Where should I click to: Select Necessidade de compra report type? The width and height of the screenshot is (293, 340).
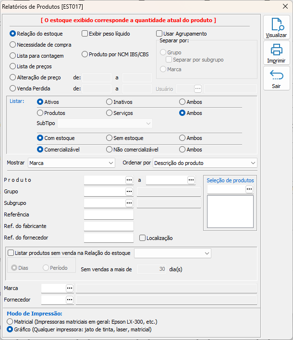pos(13,45)
